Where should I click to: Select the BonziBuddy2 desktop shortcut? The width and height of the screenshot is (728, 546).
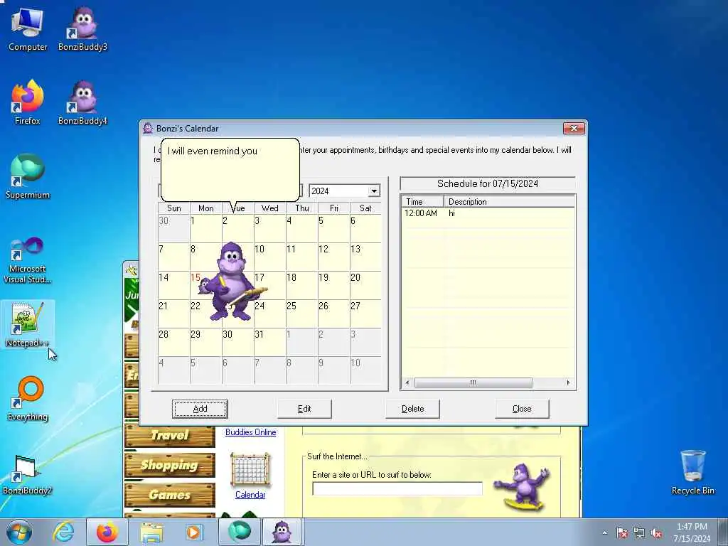(x=28, y=473)
